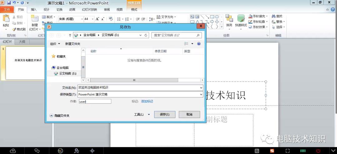The width and height of the screenshot is (337, 154).
Task: Switch to the Outline (大纲) pane tab
Action: (22, 42)
